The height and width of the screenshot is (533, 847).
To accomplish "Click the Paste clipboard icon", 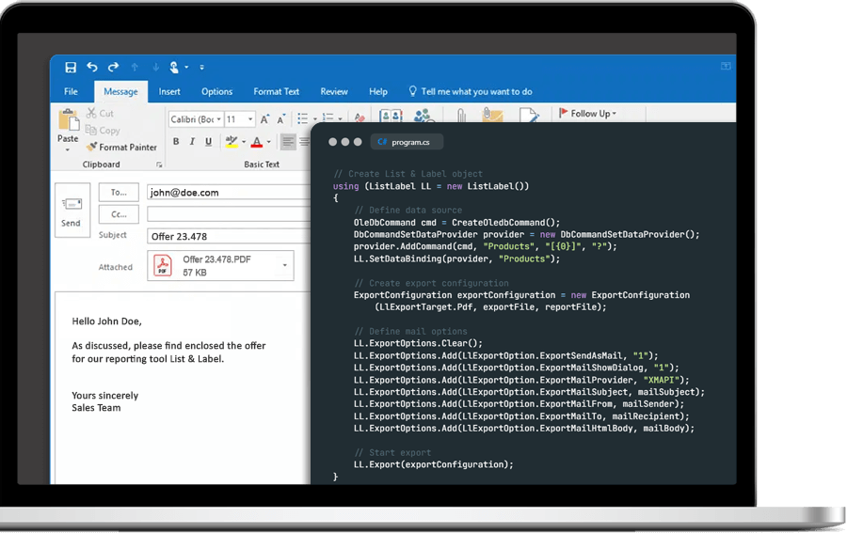I will pyautogui.click(x=69, y=119).
